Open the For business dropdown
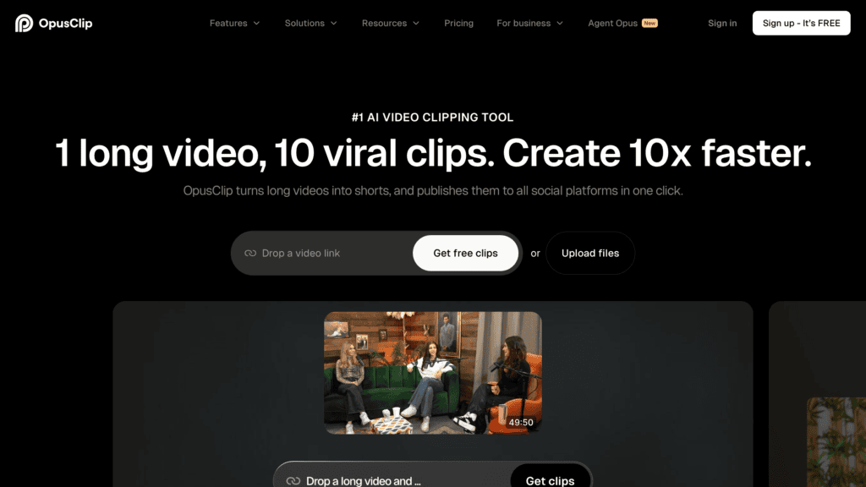866x487 pixels. (x=529, y=23)
